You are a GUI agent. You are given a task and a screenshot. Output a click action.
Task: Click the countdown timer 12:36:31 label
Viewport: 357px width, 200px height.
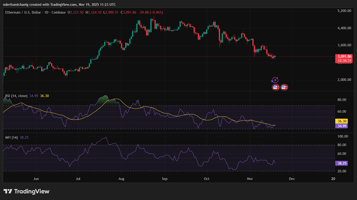click(343, 60)
